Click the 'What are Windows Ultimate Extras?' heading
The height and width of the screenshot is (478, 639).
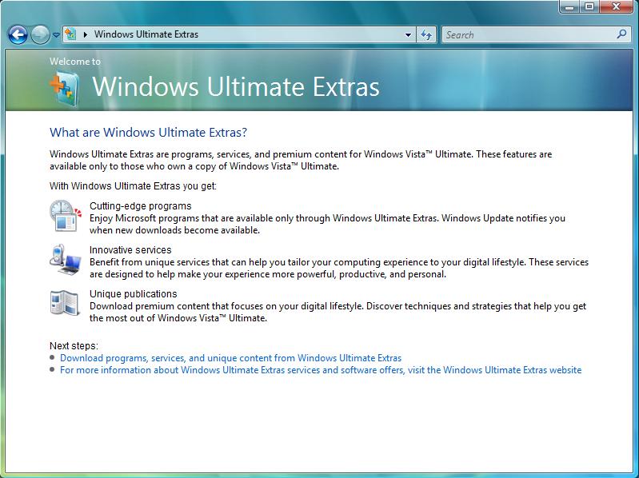tap(148, 133)
